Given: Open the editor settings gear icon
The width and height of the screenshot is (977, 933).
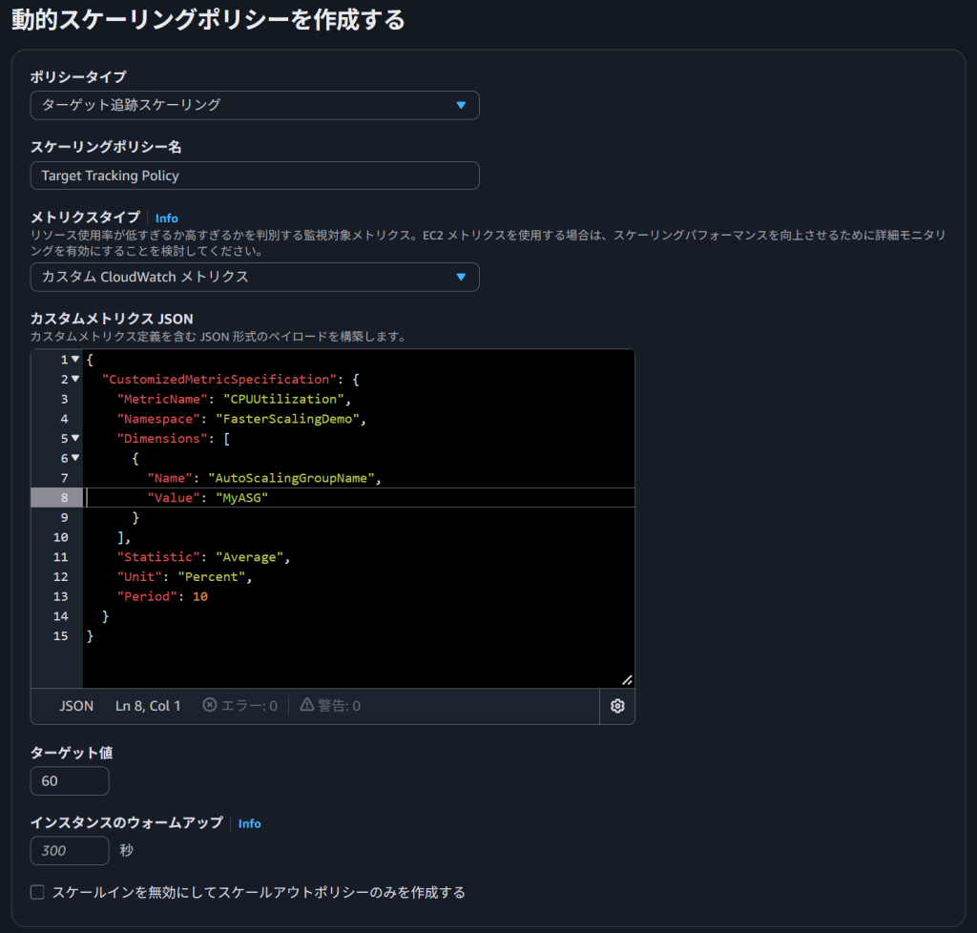Looking at the screenshot, I should (x=617, y=706).
